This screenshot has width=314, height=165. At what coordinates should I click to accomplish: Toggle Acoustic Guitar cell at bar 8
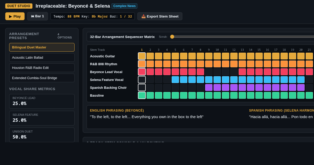coord(200,56)
